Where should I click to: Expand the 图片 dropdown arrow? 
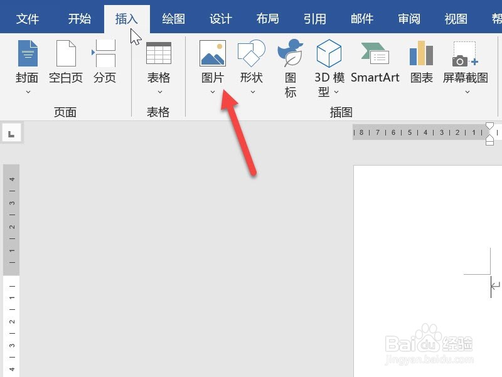coord(212,92)
